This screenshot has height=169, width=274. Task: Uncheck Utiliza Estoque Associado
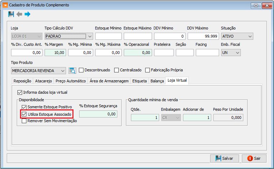[x=24, y=114]
